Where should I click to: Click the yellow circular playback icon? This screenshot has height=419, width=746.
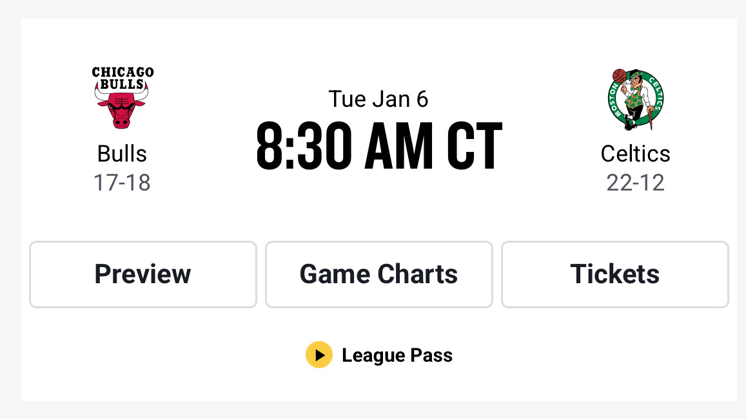pyautogui.click(x=318, y=355)
